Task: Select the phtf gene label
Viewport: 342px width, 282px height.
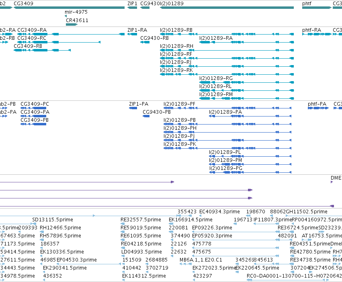Action: click(x=307, y=4)
